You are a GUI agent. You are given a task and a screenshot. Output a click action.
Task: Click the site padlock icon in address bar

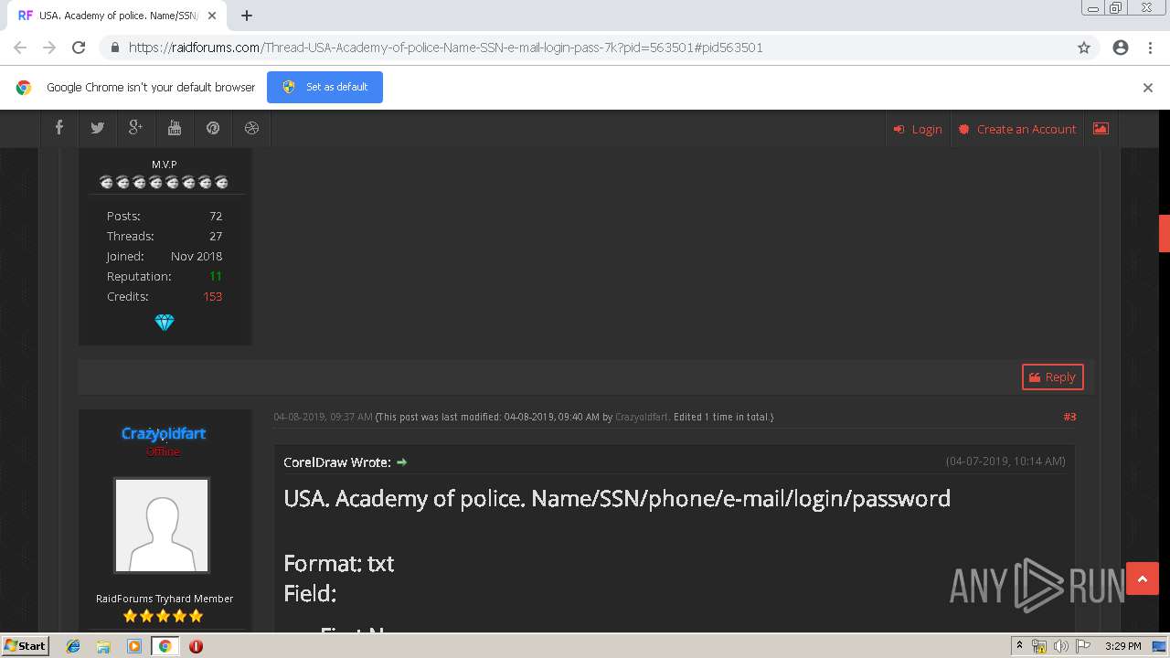tap(115, 48)
